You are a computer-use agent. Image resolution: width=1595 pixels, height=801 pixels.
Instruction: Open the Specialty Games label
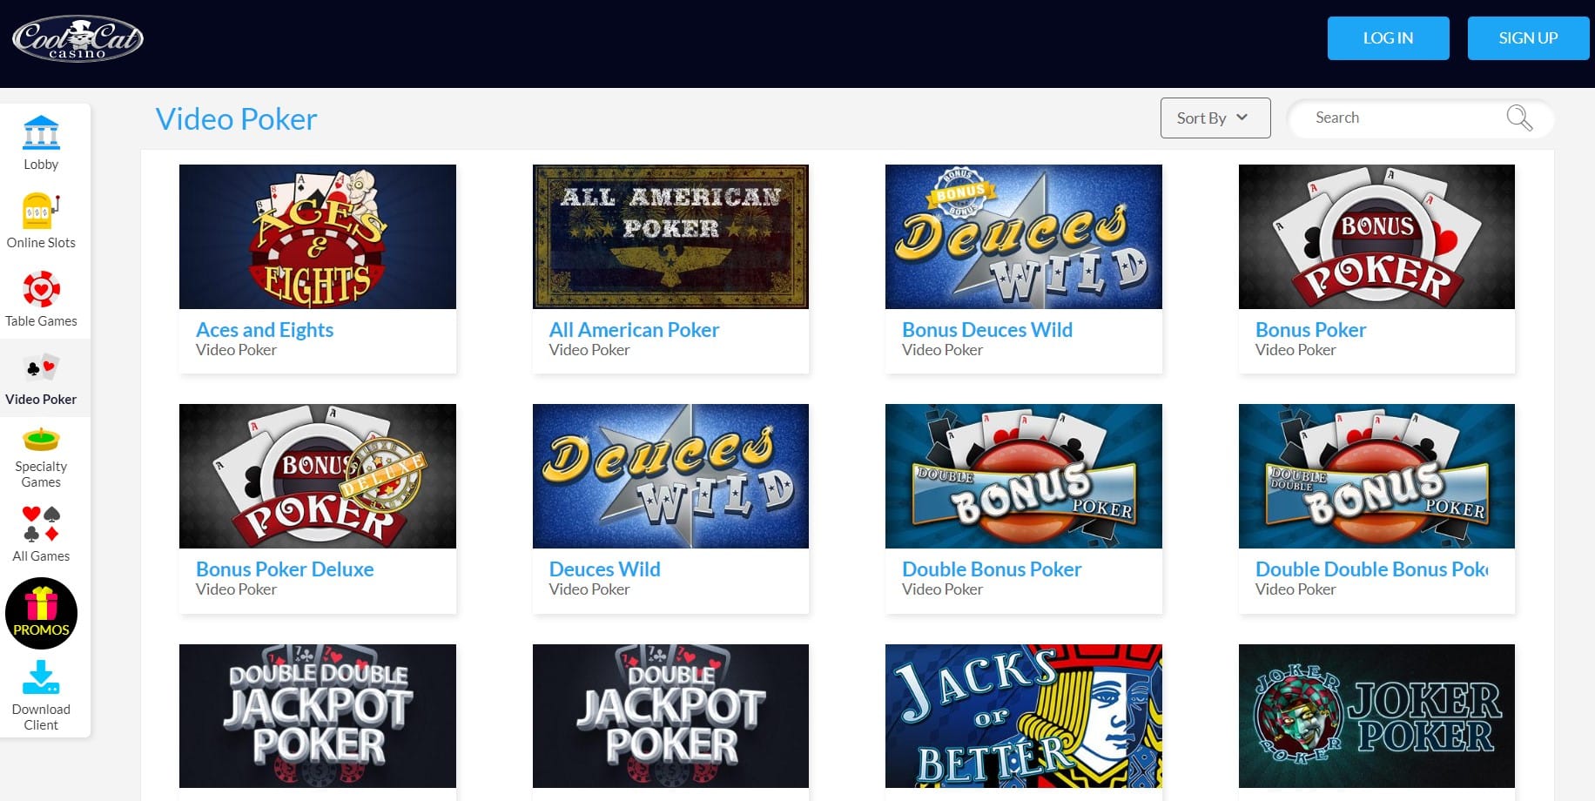(x=41, y=474)
